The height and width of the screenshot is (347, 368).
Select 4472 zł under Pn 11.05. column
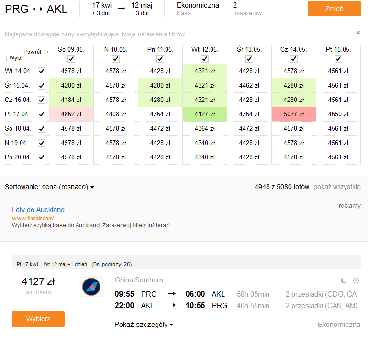[160, 129]
